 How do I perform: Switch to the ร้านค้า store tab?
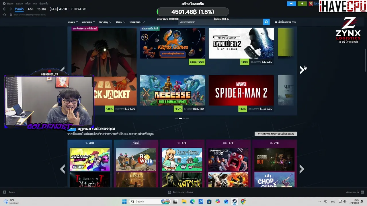tap(19, 9)
